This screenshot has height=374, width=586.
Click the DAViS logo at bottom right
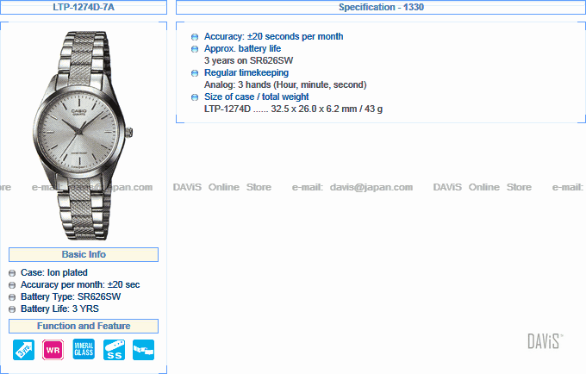point(545,341)
